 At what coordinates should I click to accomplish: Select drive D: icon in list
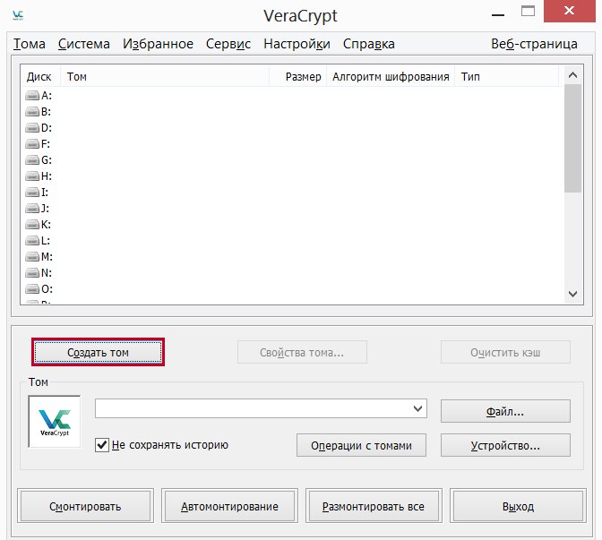click(32, 127)
